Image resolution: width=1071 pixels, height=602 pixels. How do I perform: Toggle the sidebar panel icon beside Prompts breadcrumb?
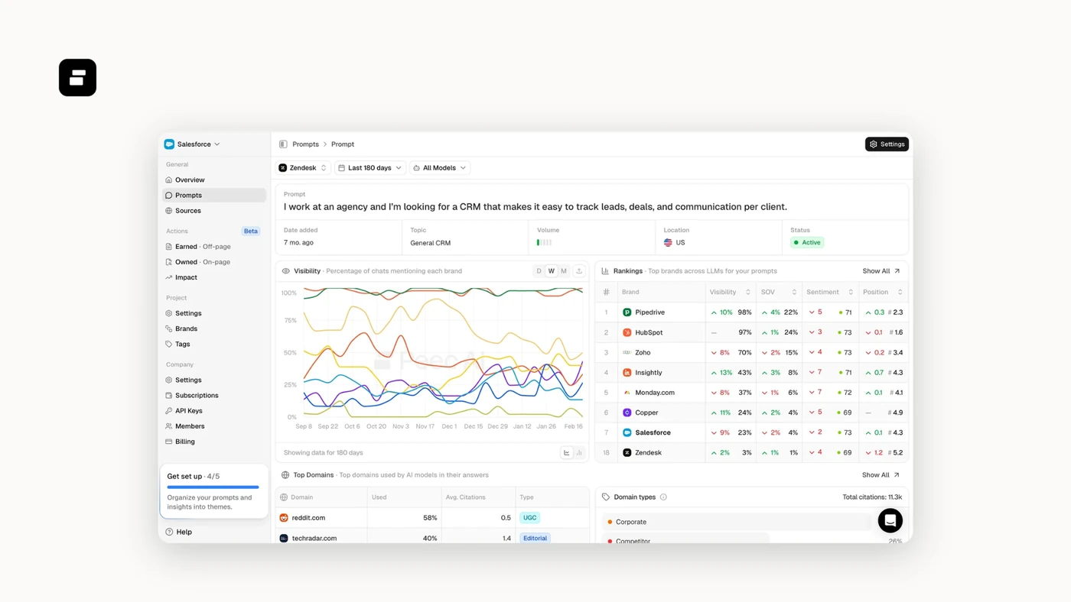pos(283,144)
